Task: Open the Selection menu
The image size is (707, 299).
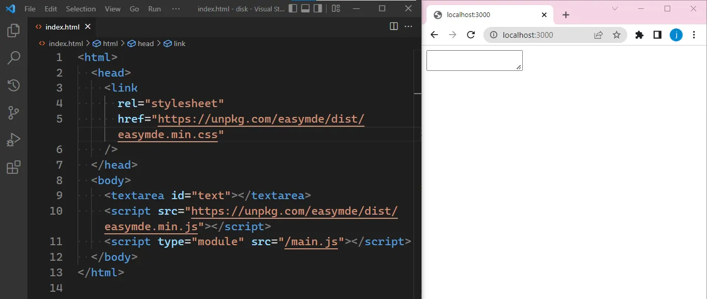Action: (x=81, y=9)
